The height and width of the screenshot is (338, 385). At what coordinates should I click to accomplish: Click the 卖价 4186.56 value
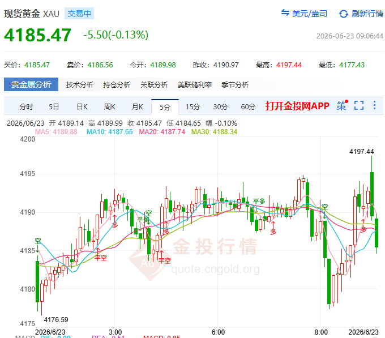[100, 65]
